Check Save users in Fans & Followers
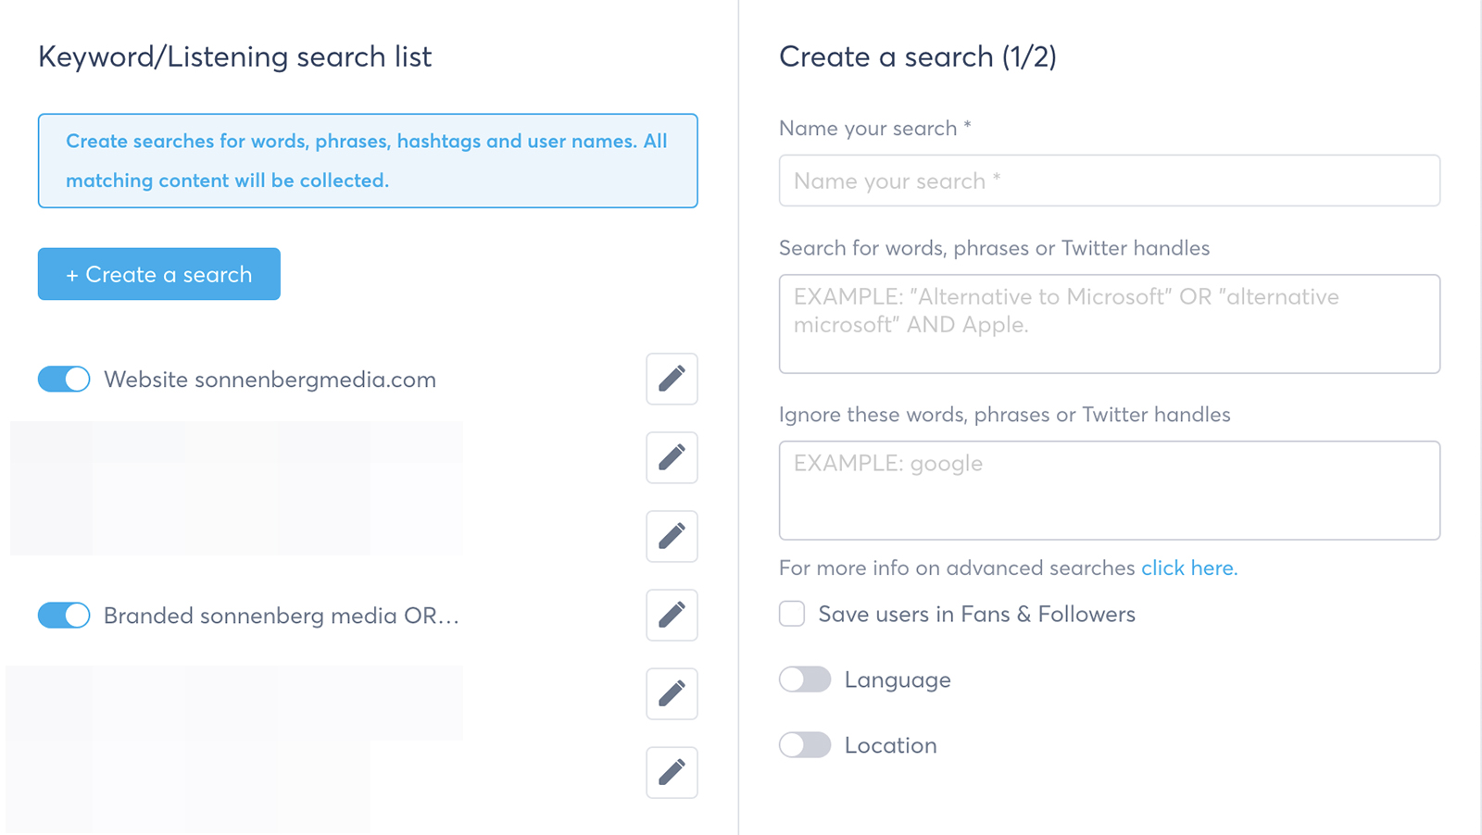This screenshot has height=835, width=1482. [792, 614]
